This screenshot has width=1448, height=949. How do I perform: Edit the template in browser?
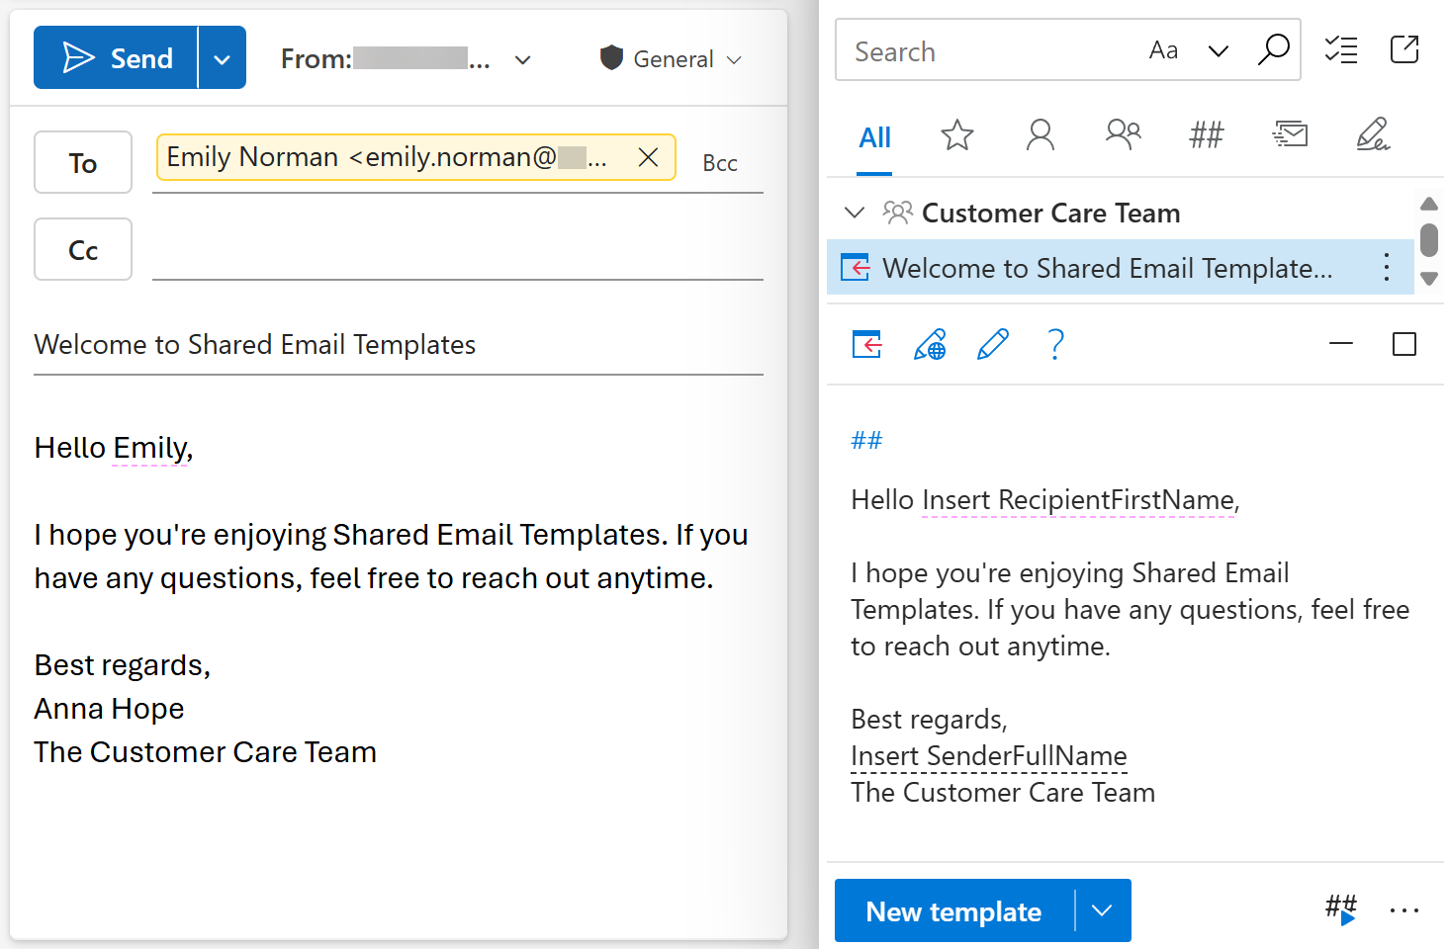(929, 344)
